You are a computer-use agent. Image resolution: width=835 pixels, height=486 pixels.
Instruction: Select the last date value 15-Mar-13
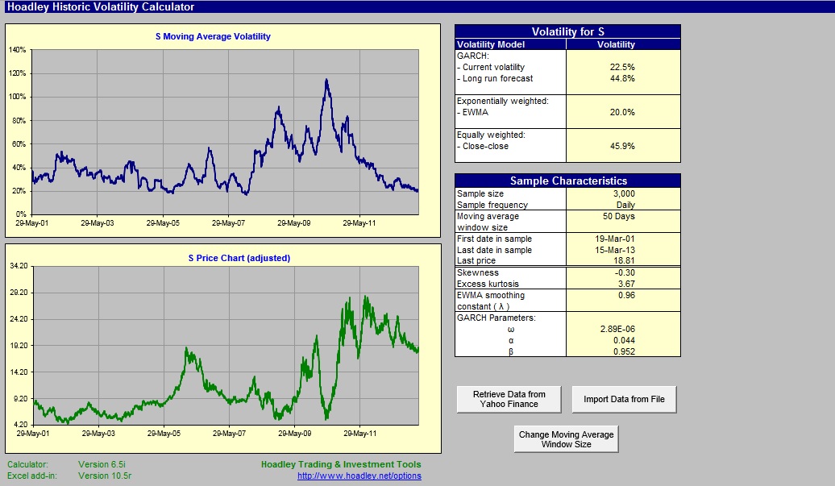pos(614,250)
